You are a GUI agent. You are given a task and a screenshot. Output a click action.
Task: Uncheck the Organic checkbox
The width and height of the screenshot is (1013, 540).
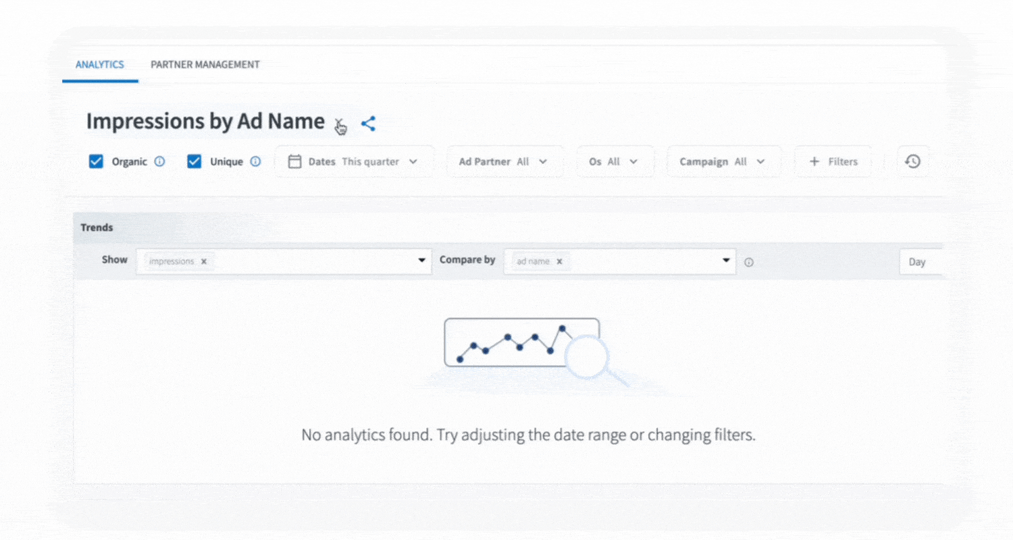pos(97,161)
